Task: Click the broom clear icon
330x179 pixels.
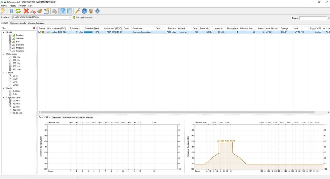Action: coord(40,11)
